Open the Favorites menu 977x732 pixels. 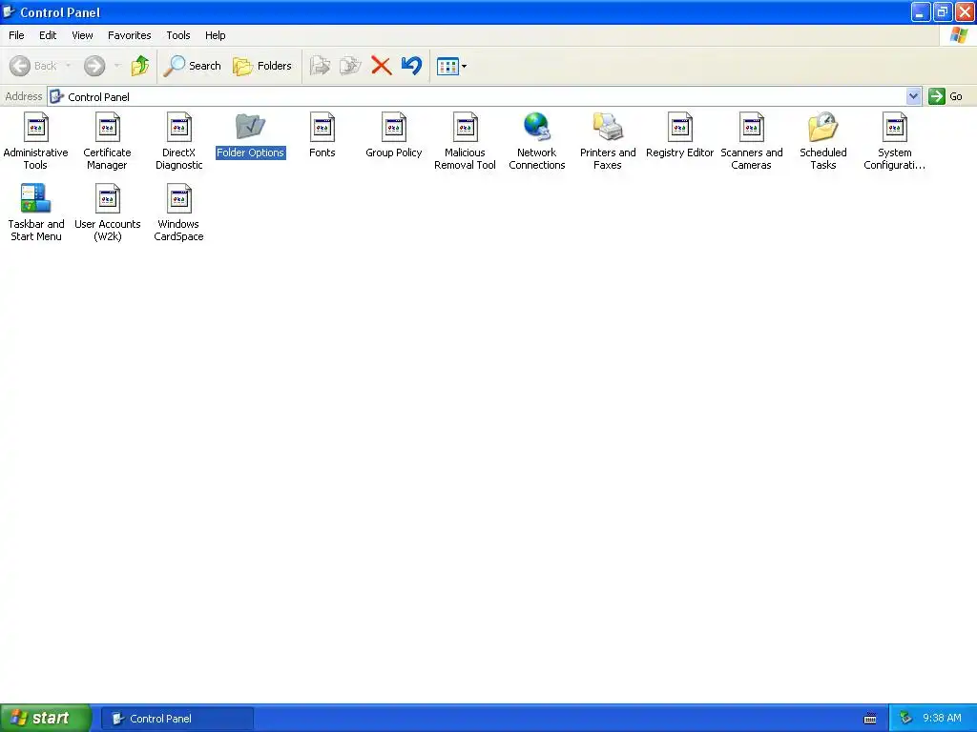pos(130,35)
